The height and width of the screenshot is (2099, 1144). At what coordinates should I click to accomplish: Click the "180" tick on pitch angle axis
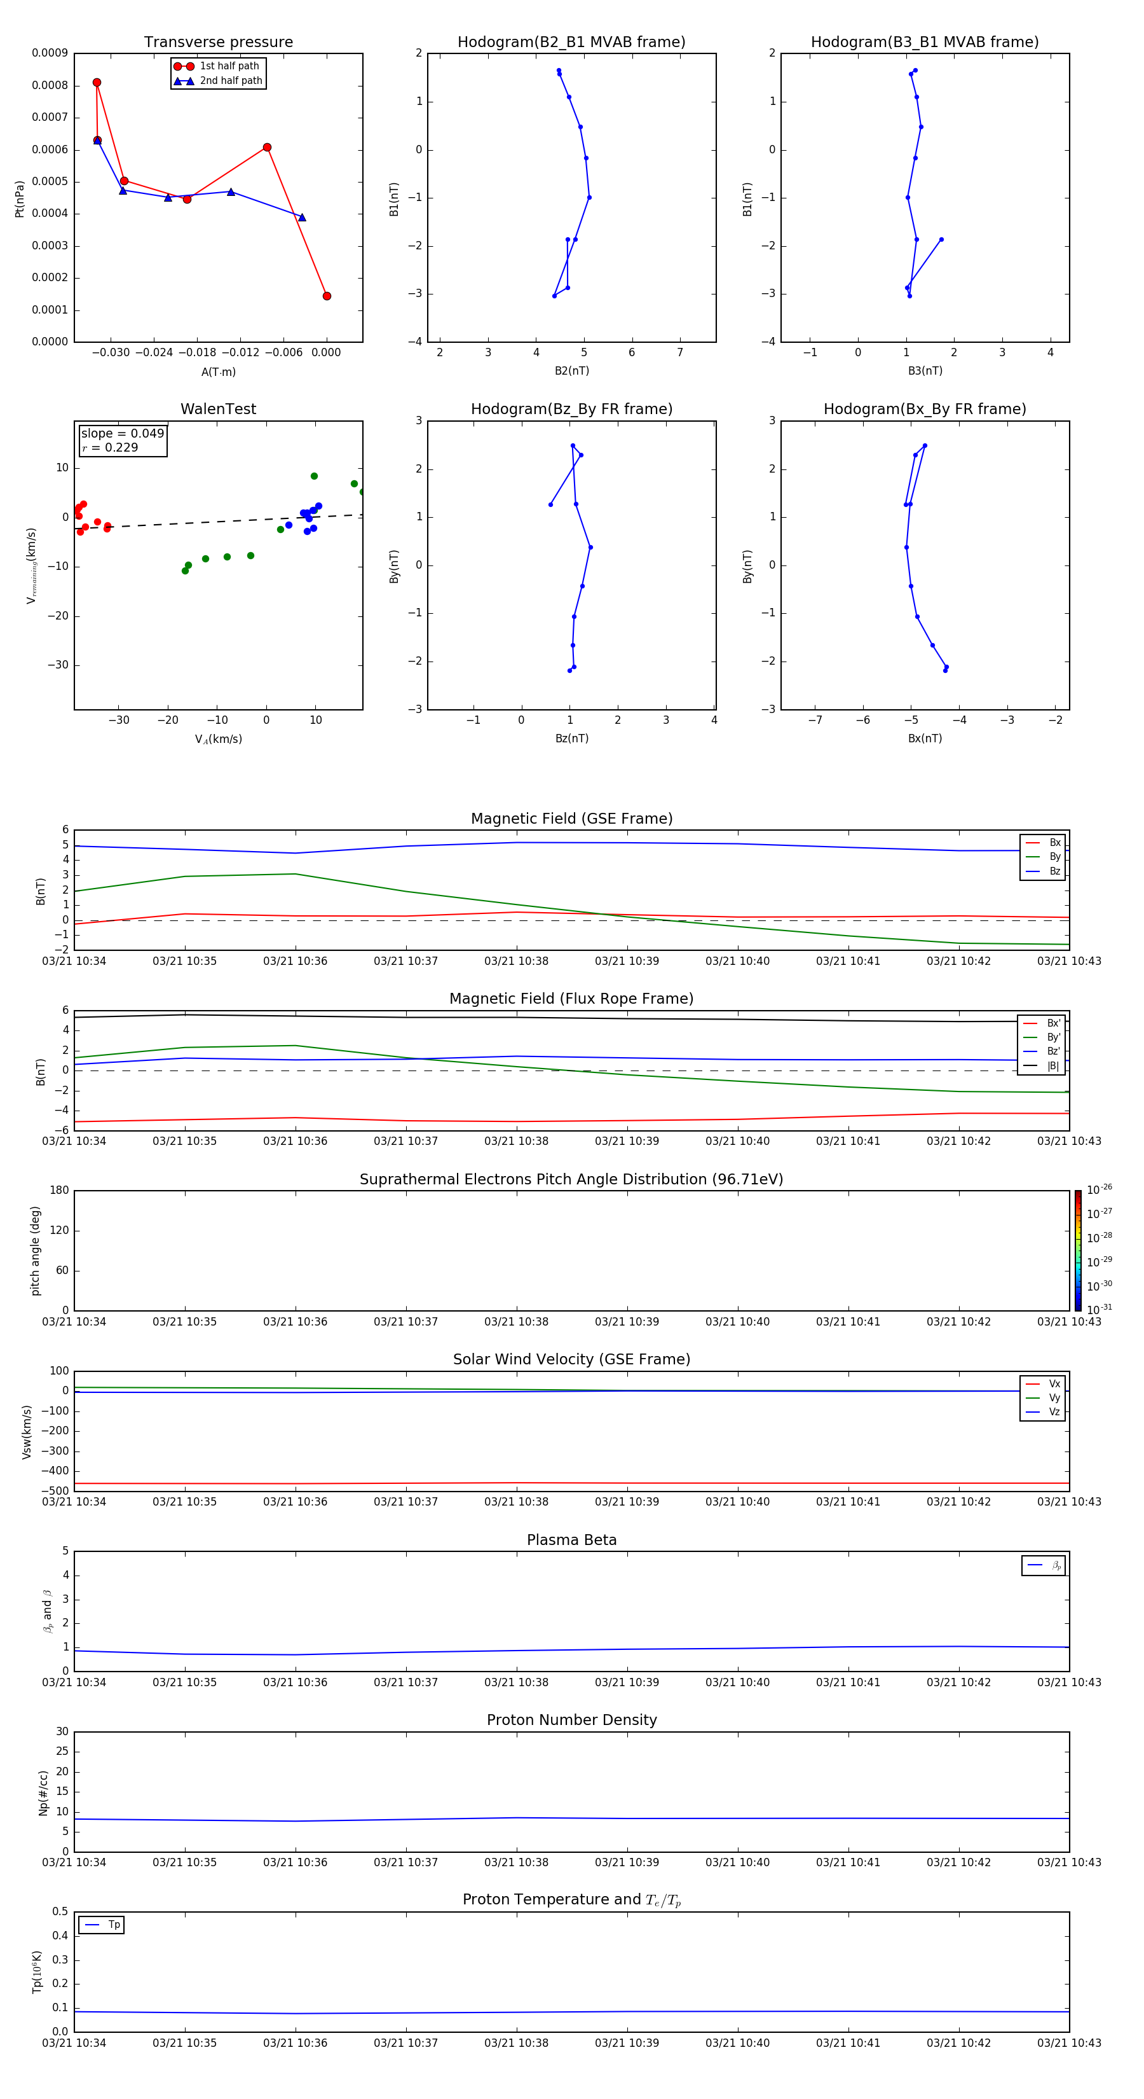(x=58, y=1191)
